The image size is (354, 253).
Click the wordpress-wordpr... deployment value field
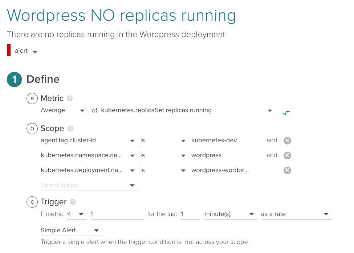(x=228, y=170)
